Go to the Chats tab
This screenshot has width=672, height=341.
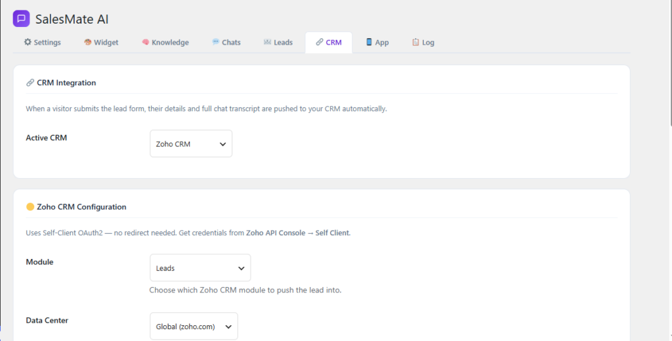click(226, 43)
